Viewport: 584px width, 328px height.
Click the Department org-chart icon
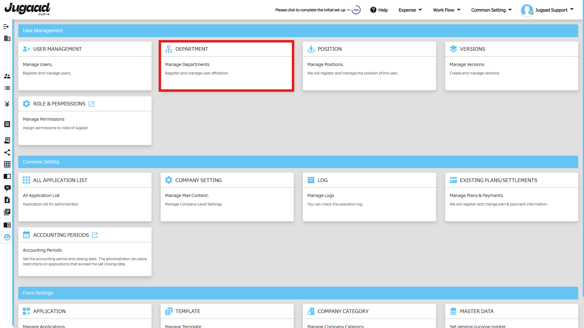169,49
